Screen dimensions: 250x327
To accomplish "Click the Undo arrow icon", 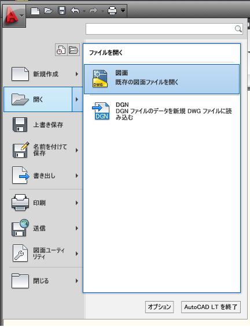I will point(75,10).
